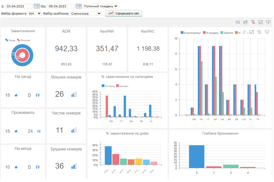Open the 'Статистика' template dropdown

point(86,13)
